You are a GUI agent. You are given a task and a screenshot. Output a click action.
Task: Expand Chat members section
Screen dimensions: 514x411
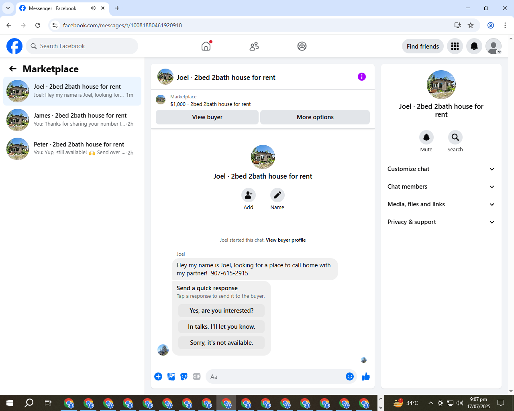[x=441, y=187]
